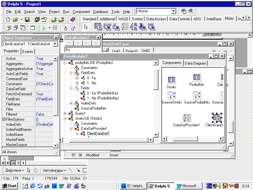The image size is (253, 190).
Task: Click the New file toolbar icon
Action: [8, 20]
